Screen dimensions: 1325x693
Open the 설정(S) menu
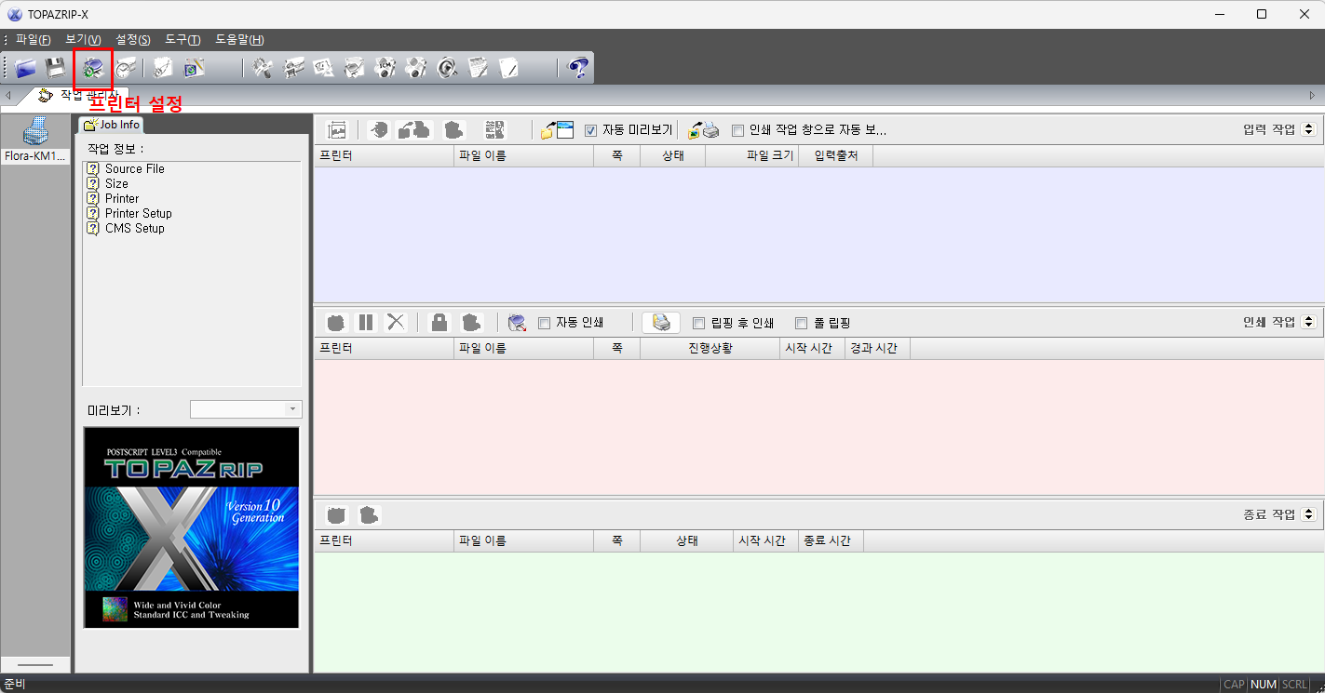133,40
